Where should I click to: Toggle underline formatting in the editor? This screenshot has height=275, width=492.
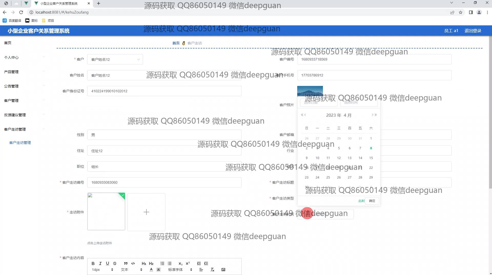point(107,263)
